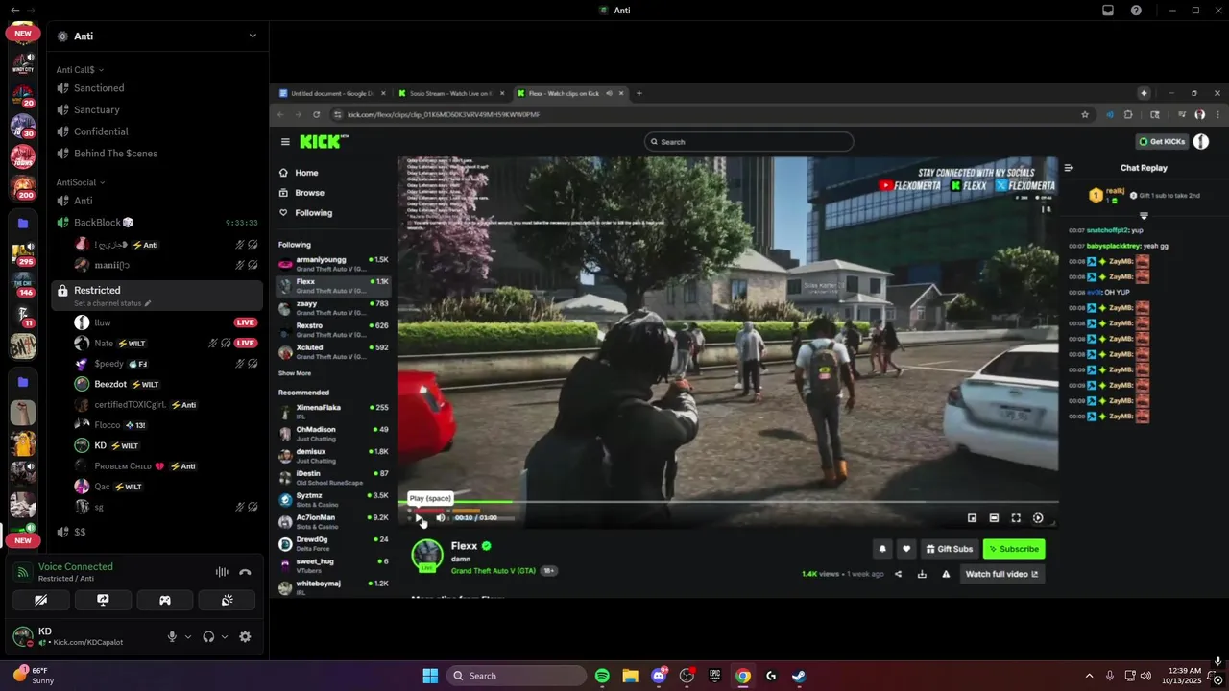Image resolution: width=1229 pixels, height=691 pixels.
Task: Toggle theater mode on the Kick player
Action: 994,518
